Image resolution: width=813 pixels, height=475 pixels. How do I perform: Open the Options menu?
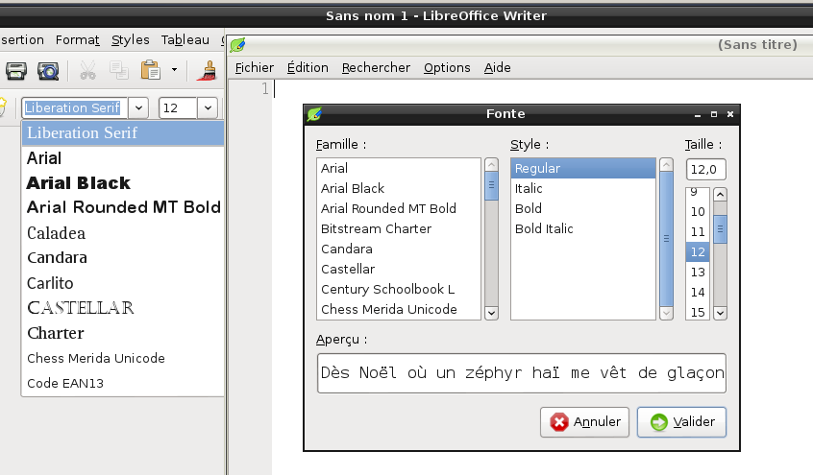point(447,68)
